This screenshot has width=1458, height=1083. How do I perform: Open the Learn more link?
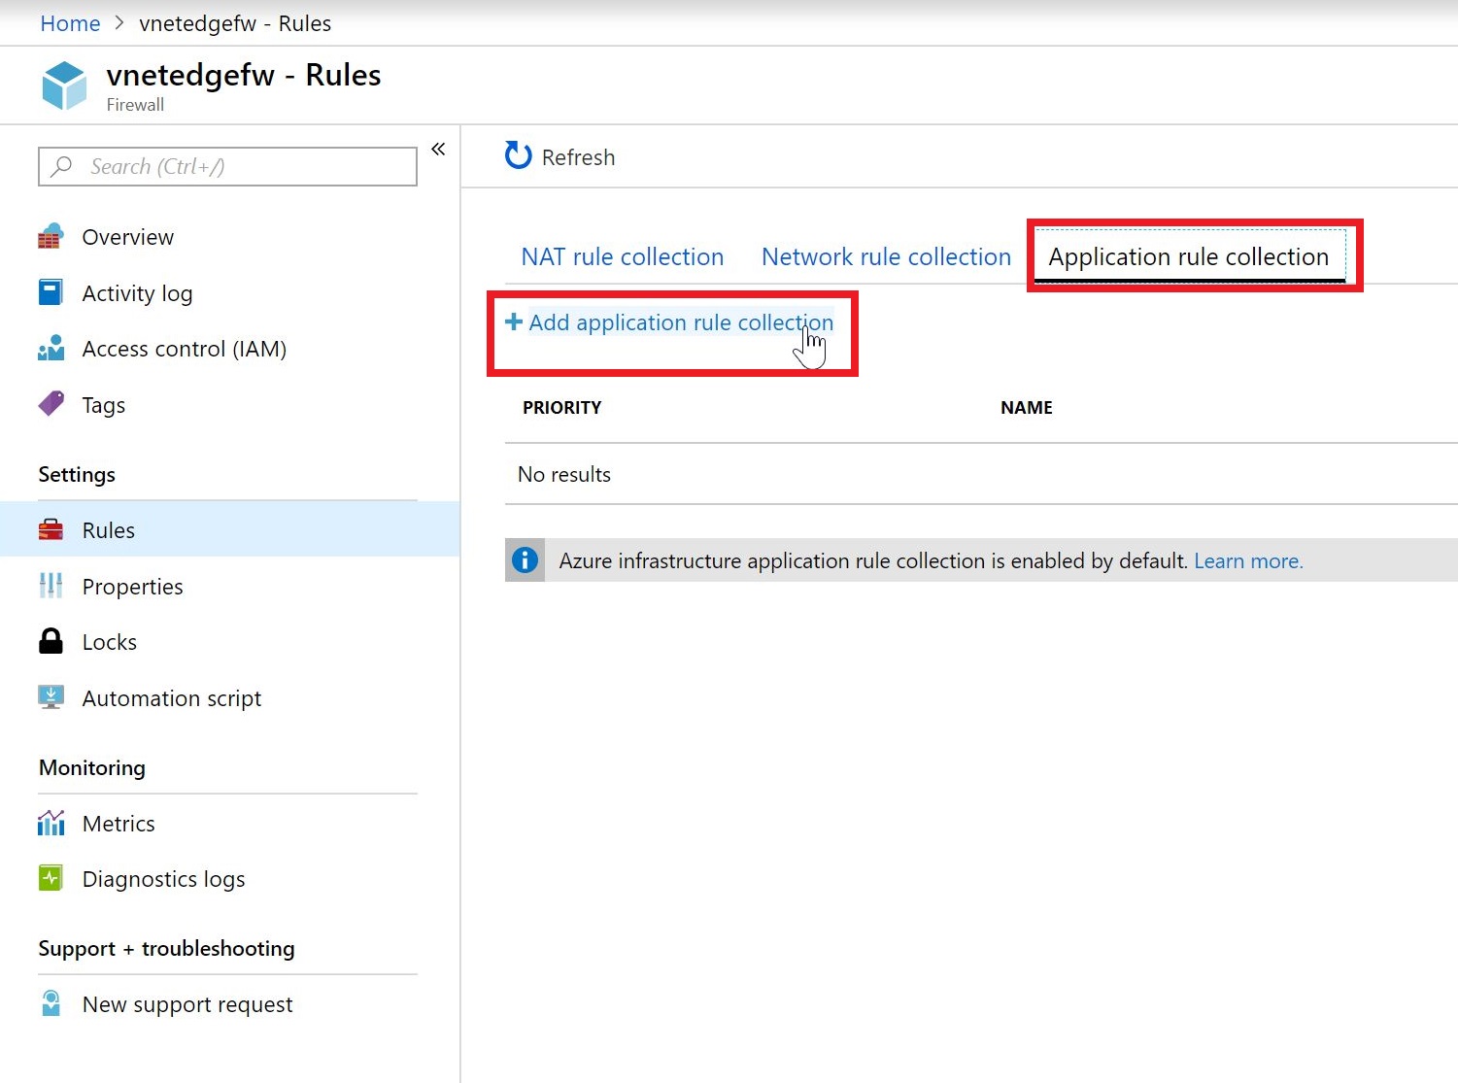click(x=1248, y=561)
